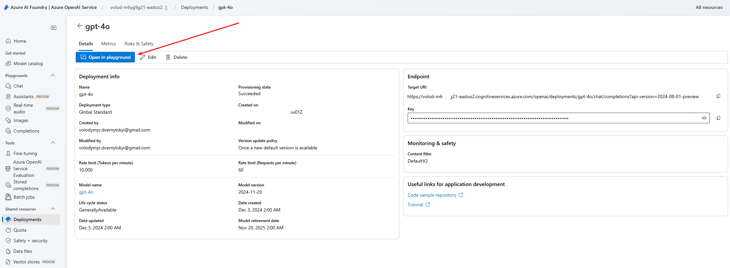The width and height of the screenshot is (730, 268).
Task: Click the Target URI text
Action: [553, 96]
